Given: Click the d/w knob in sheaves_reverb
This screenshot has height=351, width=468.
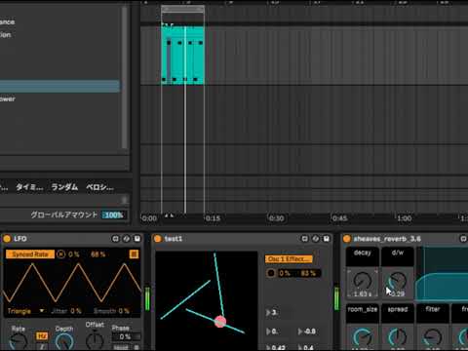Looking at the screenshot, I should click(398, 281).
